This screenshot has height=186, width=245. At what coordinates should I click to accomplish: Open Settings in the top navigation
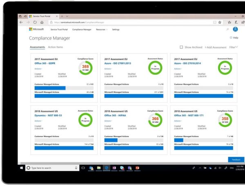tap(116, 29)
